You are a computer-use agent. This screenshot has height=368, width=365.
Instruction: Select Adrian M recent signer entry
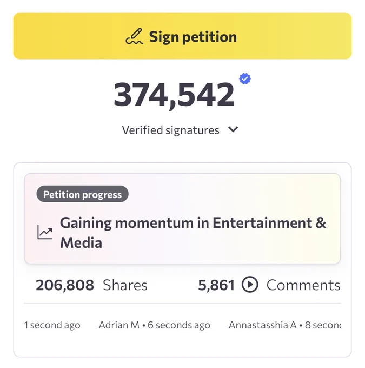[x=154, y=325]
